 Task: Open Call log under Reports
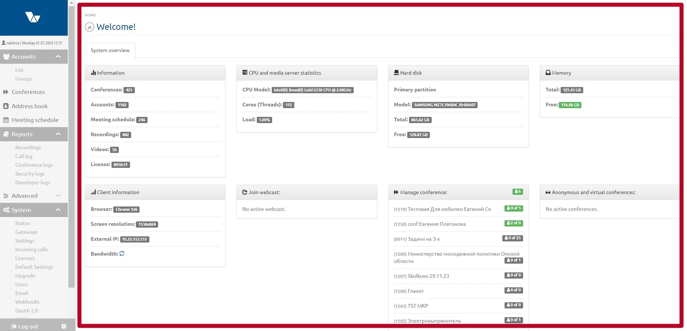click(24, 156)
